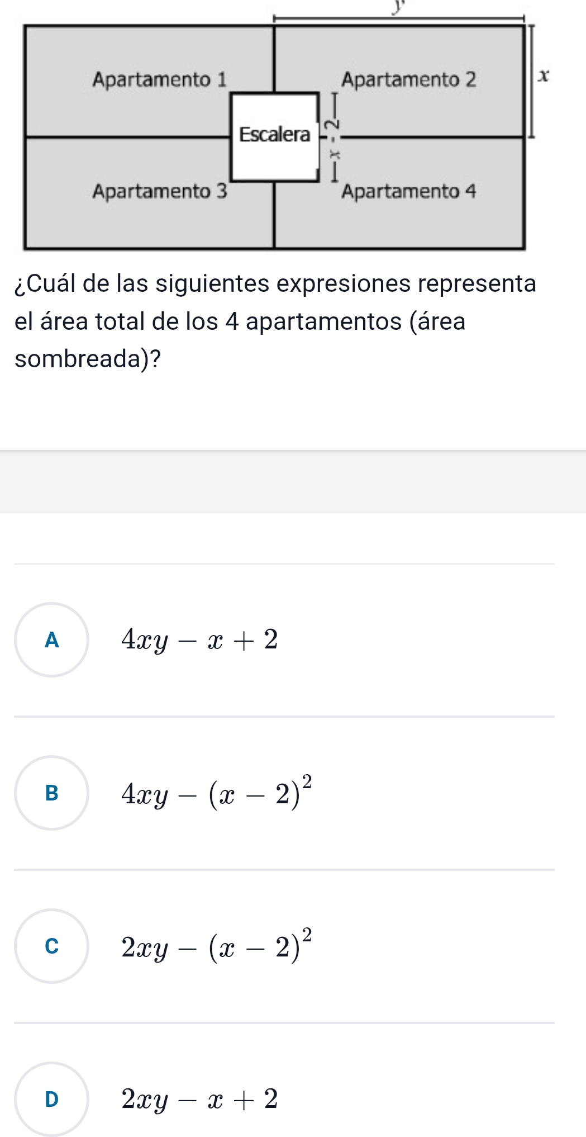Click the rotated x - 2 dimension label
Viewport: 586px width, 1137px height.
(334, 137)
